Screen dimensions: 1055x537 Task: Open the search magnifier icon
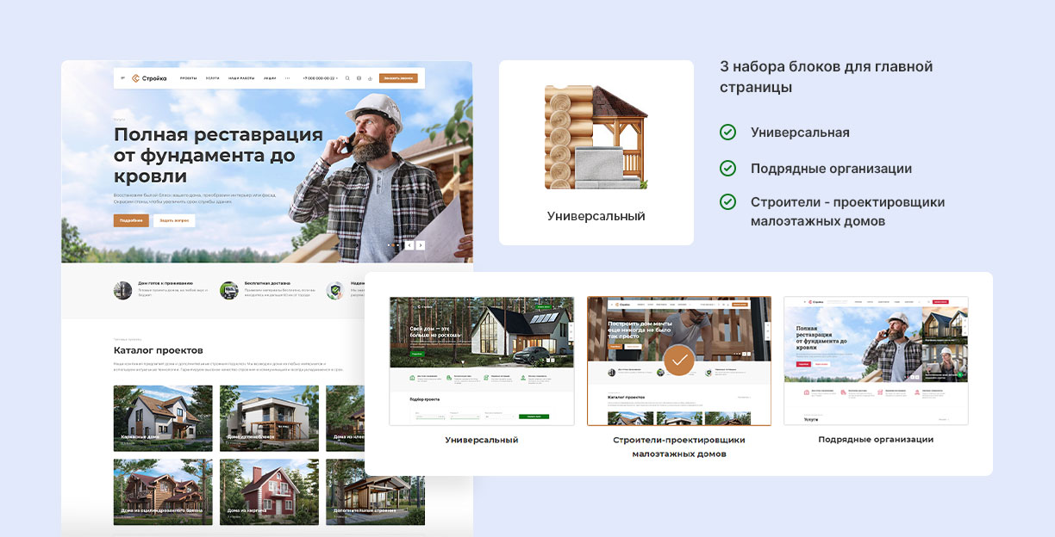click(x=347, y=77)
